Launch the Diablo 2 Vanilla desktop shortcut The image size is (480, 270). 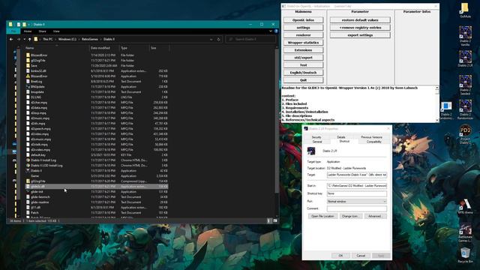click(465, 36)
